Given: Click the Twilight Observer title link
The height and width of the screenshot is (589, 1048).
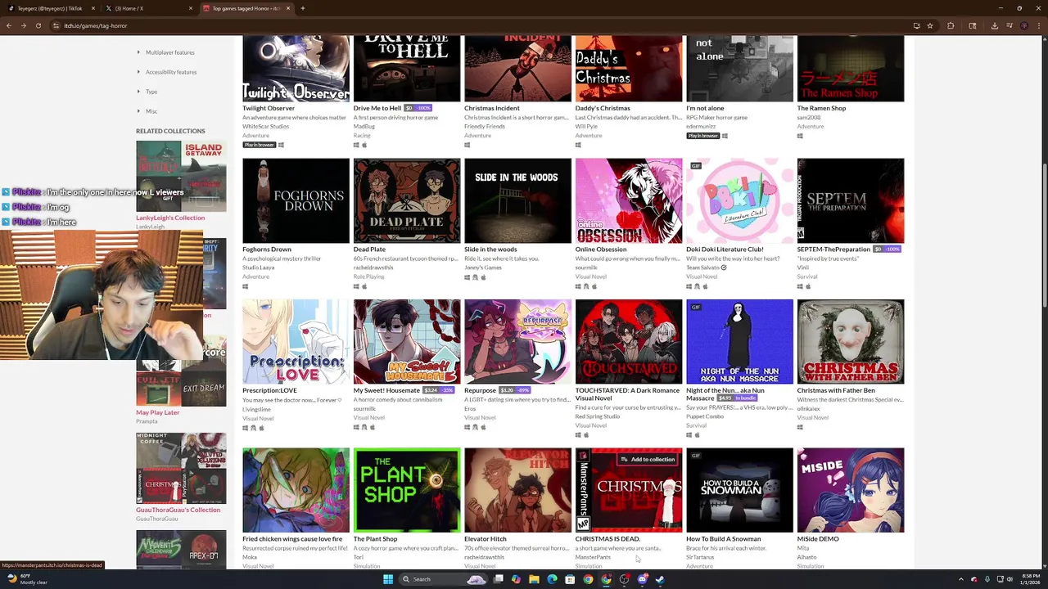Looking at the screenshot, I should pyautogui.click(x=269, y=108).
